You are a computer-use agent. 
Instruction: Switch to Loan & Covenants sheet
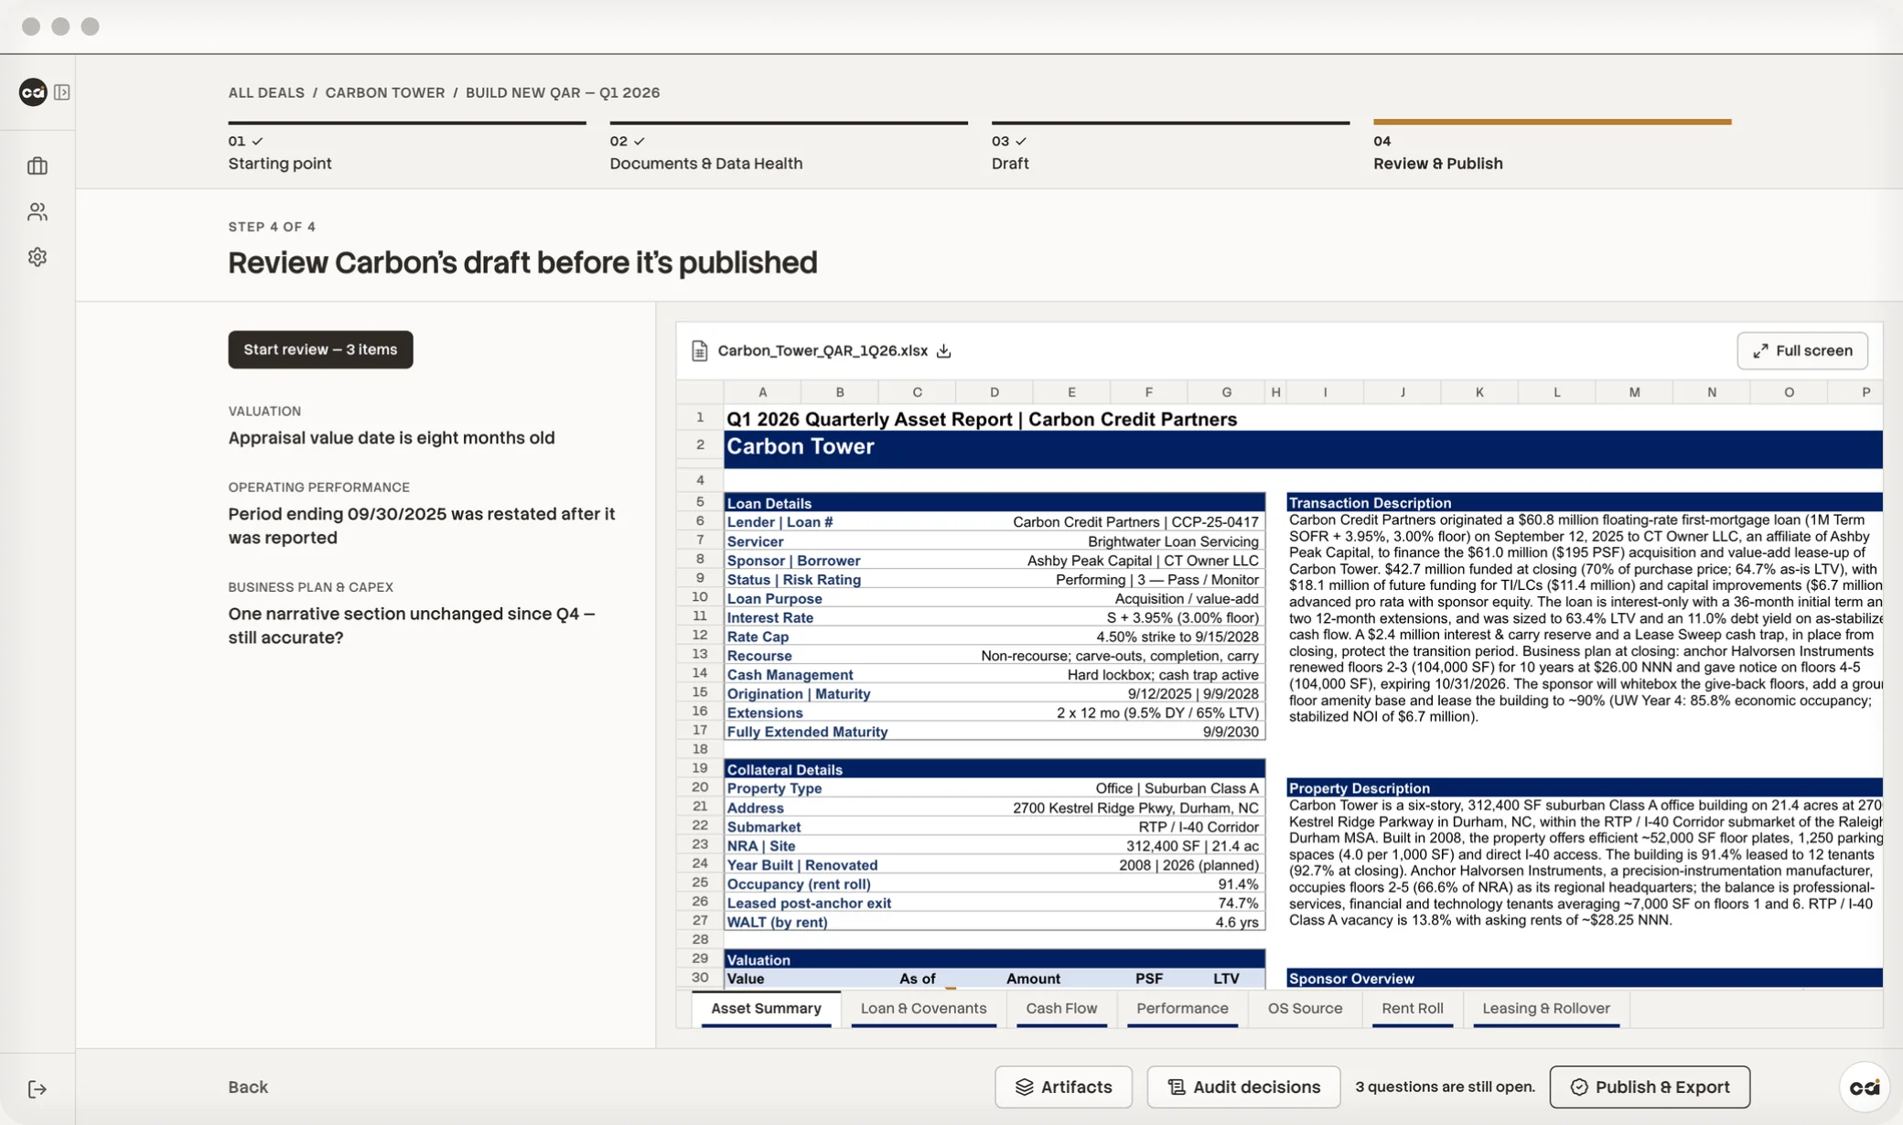pos(923,1009)
